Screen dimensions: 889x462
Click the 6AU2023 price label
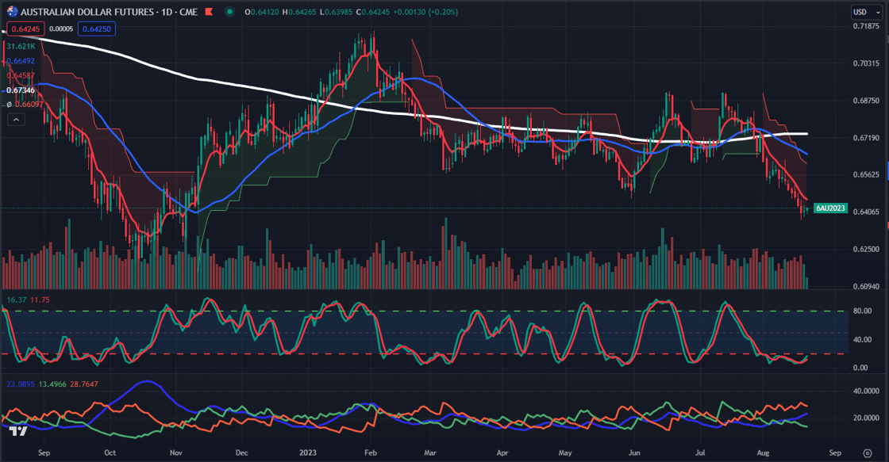pos(830,208)
